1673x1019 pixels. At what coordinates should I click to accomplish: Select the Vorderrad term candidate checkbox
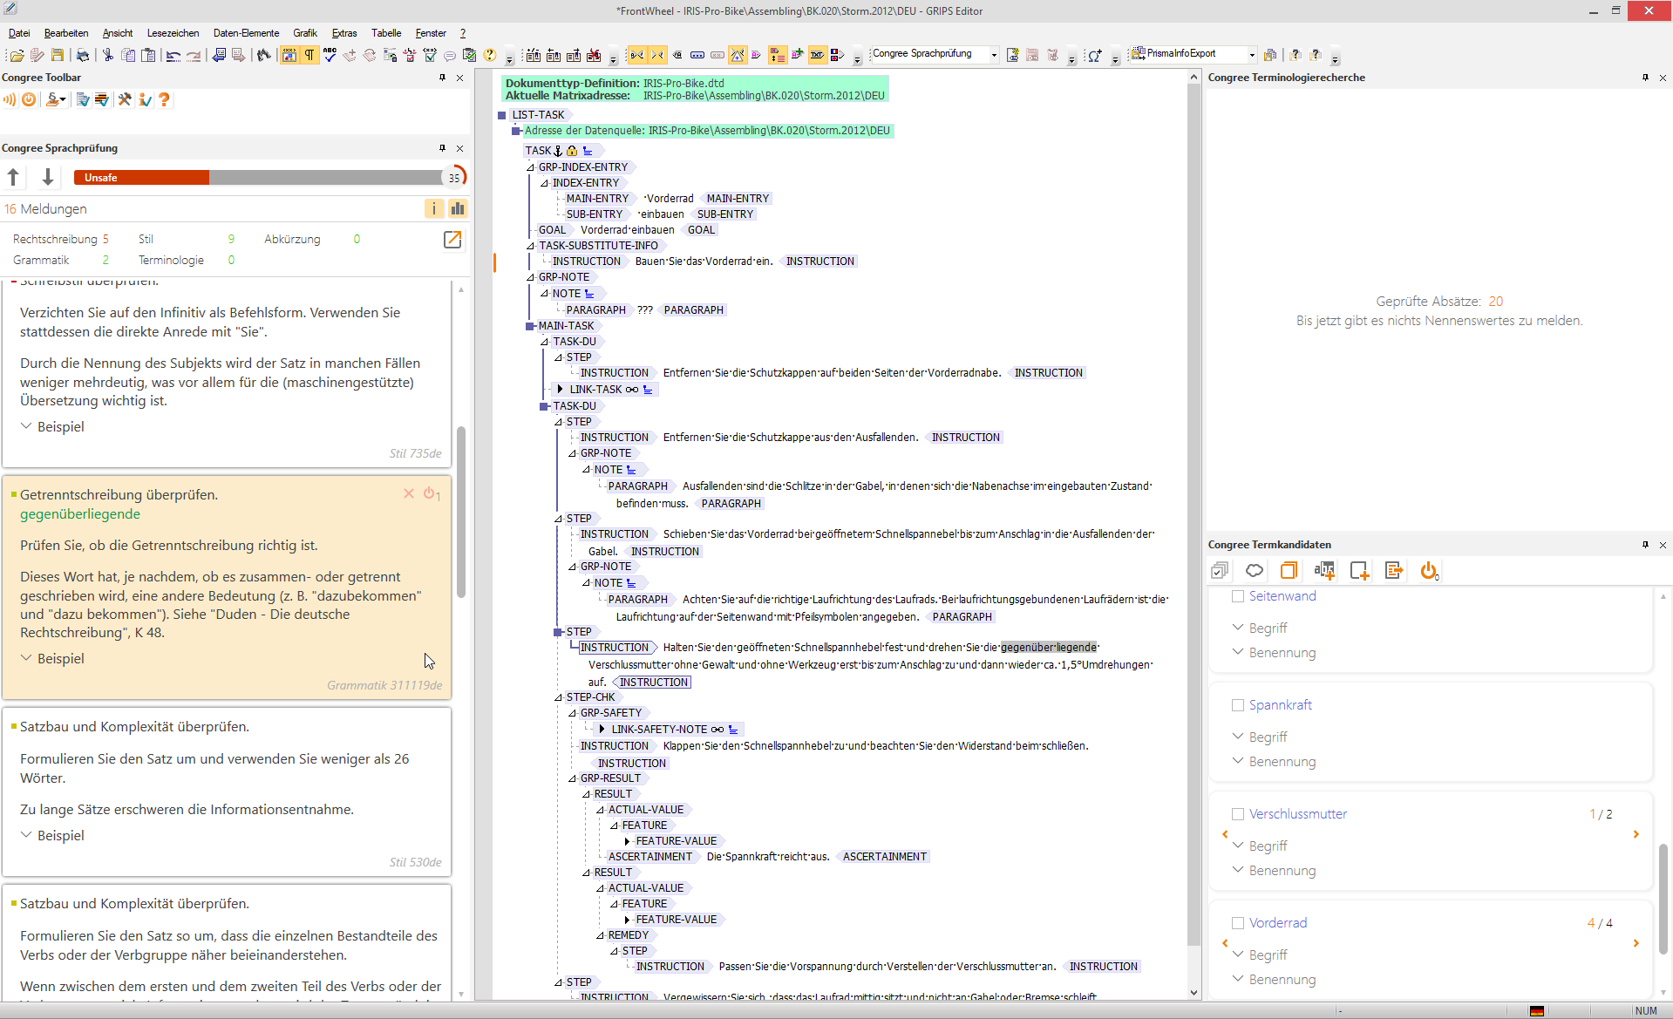[1237, 923]
